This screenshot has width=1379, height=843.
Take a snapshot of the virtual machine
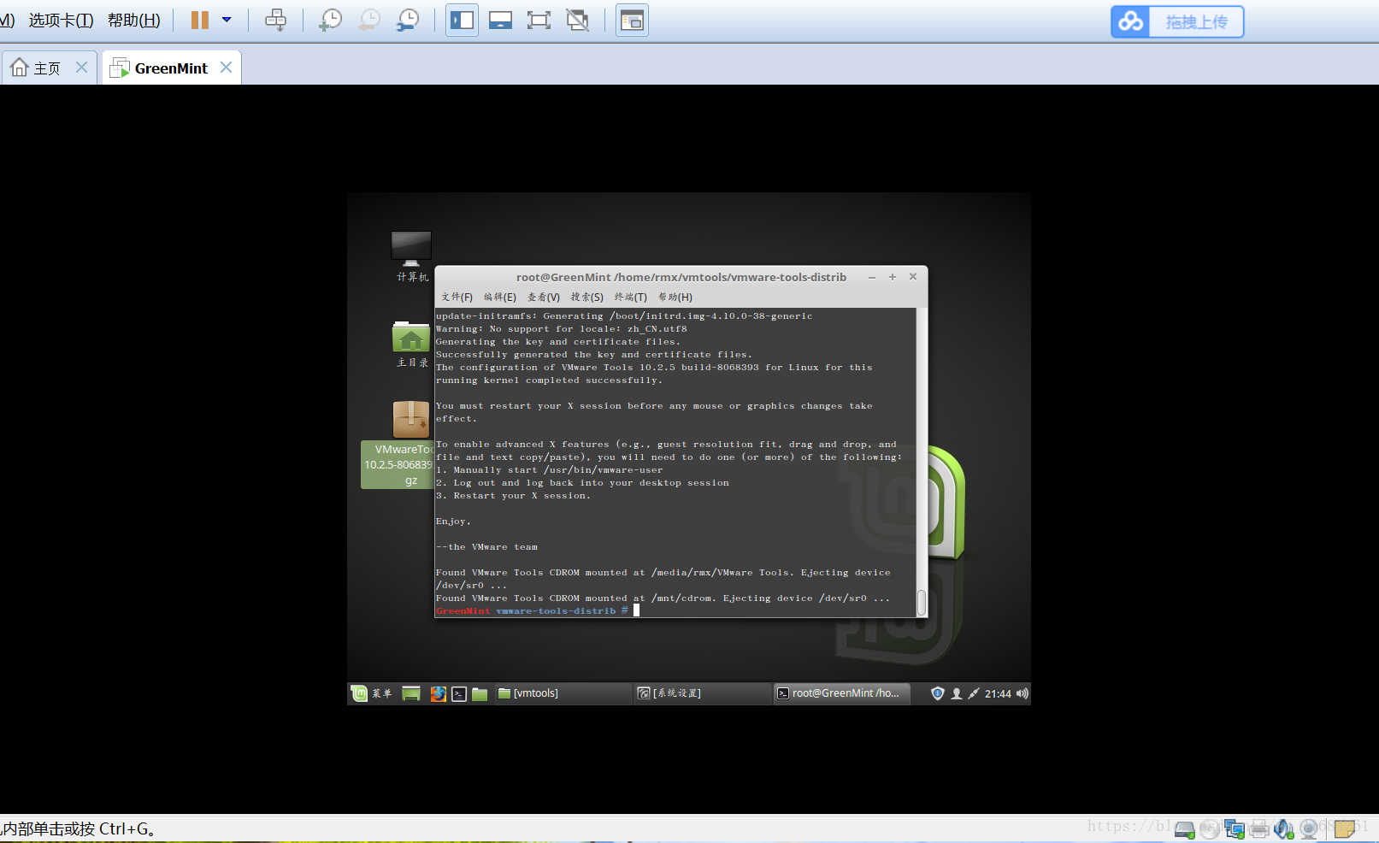click(x=330, y=20)
